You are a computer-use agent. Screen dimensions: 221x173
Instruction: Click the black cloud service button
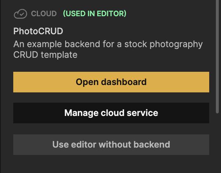[x=111, y=113]
